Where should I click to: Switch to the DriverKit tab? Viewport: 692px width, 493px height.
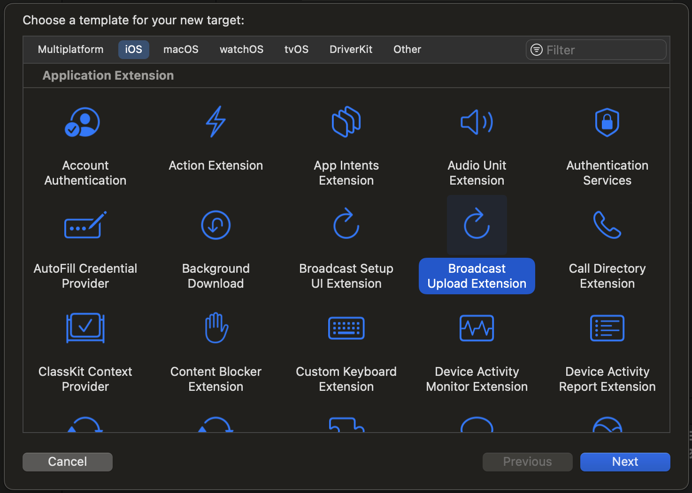[351, 49]
